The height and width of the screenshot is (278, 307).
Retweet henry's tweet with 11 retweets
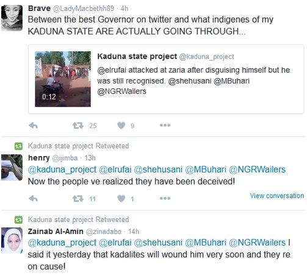pos(78,199)
